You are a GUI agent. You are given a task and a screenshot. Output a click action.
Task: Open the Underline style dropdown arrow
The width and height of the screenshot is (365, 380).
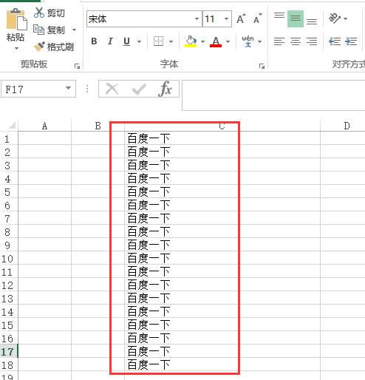point(139,41)
